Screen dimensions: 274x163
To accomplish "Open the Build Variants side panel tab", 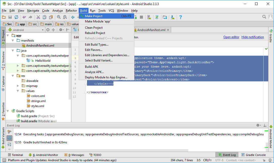I will click(x=3, y=138).
